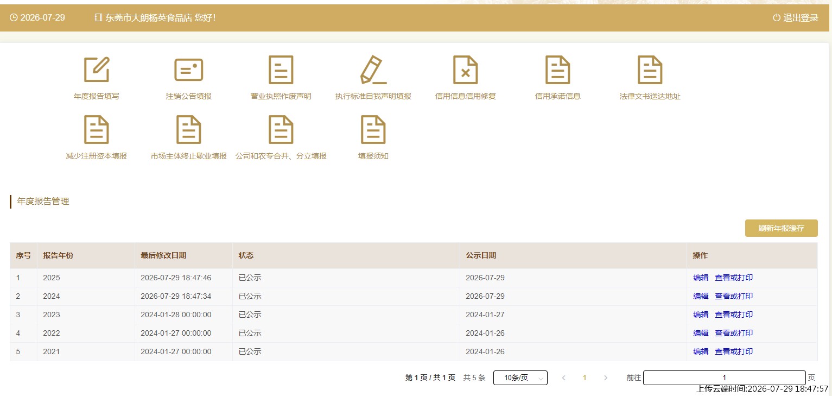This screenshot has width=832, height=396.
Task: Select 减少注册资本填报 icon
Action: click(x=97, y=129)
